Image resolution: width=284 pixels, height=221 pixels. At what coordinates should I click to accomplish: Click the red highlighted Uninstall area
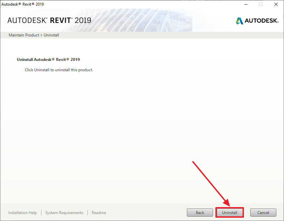coord(230,212)
